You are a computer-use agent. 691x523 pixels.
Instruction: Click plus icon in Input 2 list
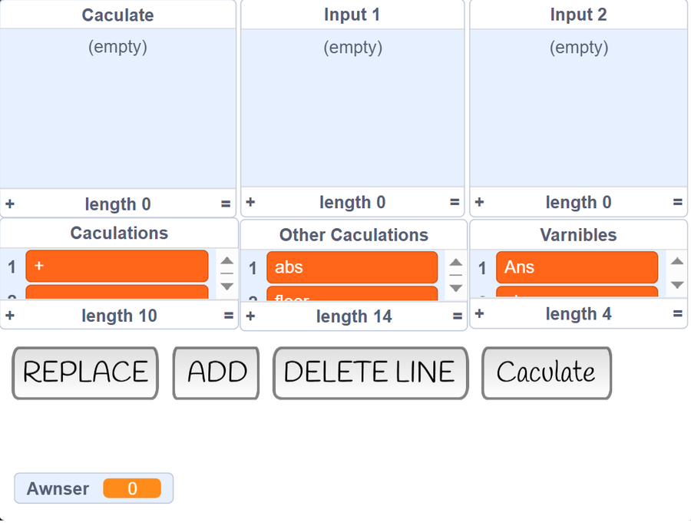479,203
